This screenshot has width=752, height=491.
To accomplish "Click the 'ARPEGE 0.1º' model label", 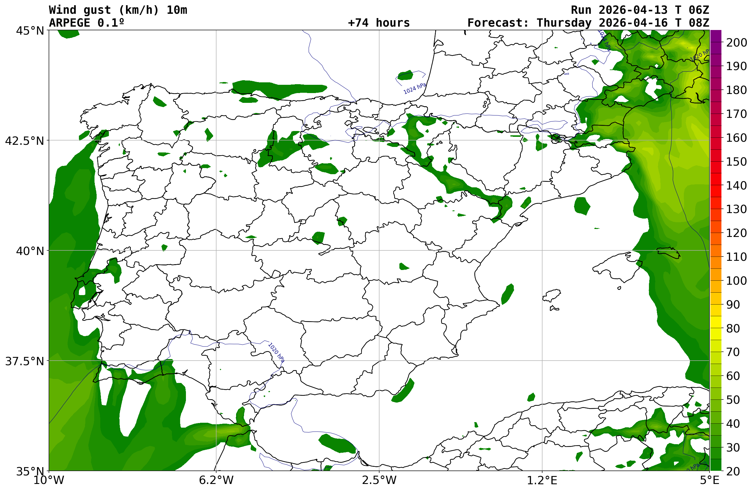I will pos(86,23).
